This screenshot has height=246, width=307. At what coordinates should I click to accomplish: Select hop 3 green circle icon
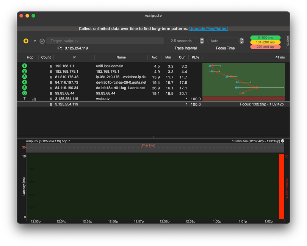coord(25,77)
